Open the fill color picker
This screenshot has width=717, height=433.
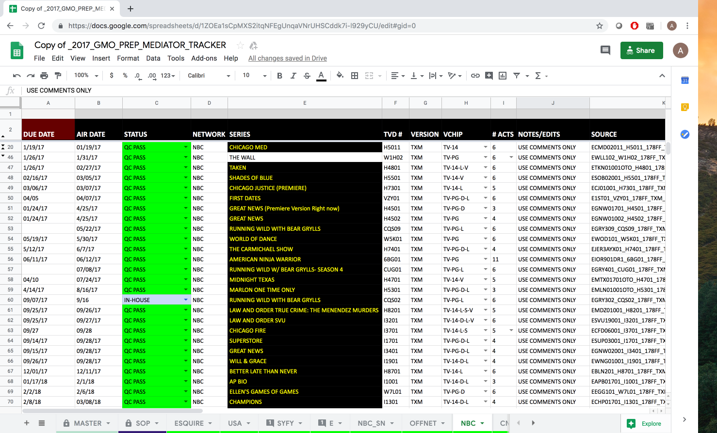pos(340,76)
